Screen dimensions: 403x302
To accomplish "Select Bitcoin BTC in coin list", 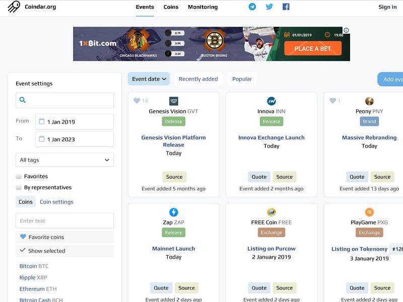I will (x=34, y=266).
